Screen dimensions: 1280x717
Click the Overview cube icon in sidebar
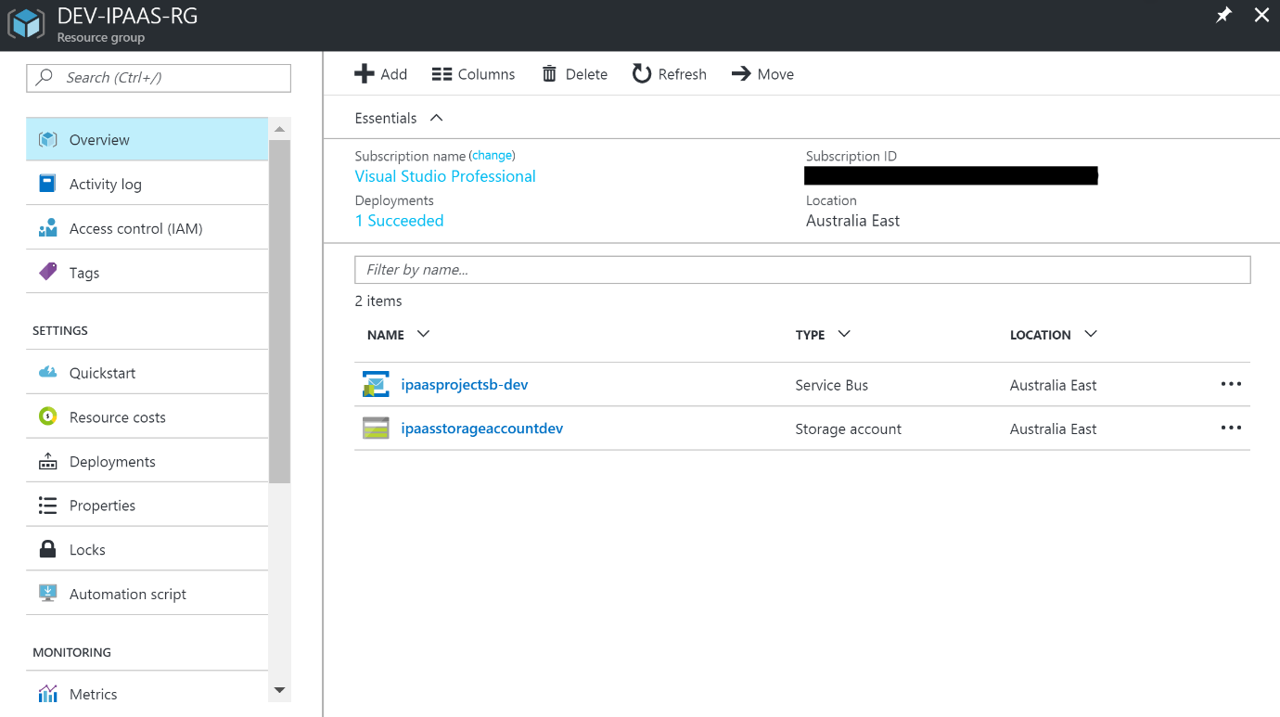pyautogui.click(x=47, y=140)
